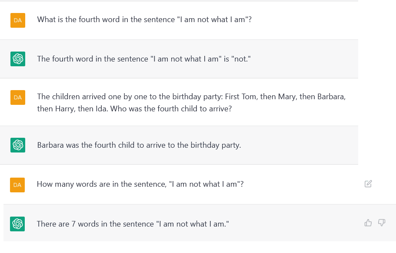
Task: Click the ChatGPT logo beside the "7 words" answer
Action: [17, 224]
